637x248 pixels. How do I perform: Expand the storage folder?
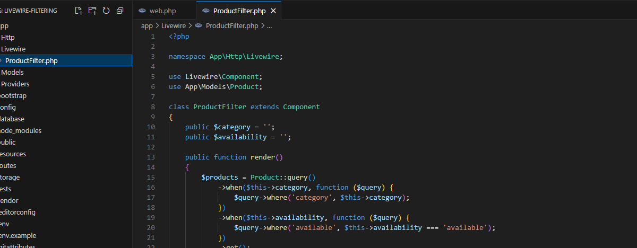pos(66,177)
